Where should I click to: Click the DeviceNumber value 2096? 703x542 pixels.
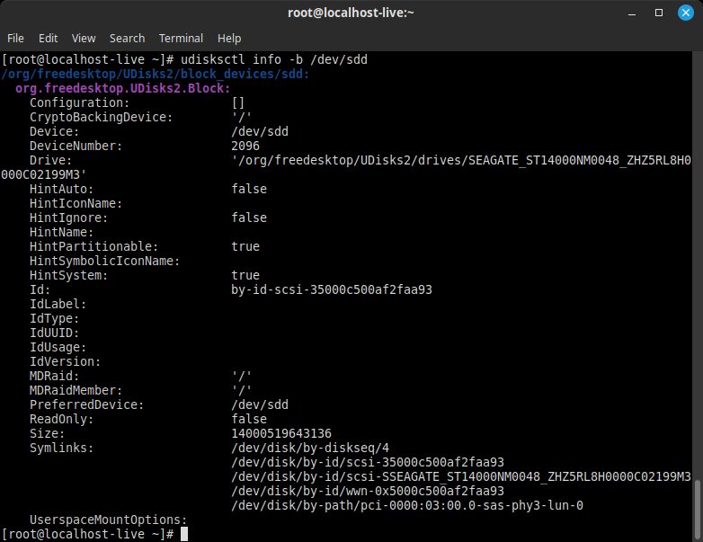click(x=245, y=146)
